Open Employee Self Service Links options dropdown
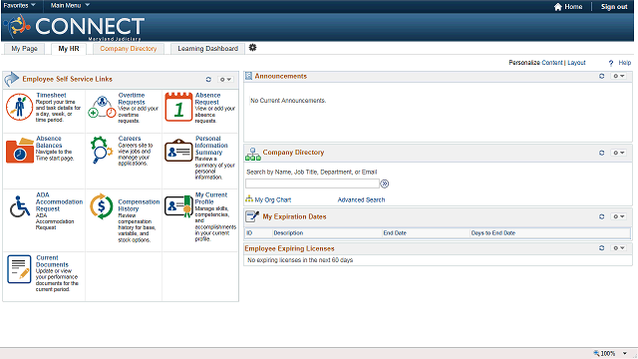The image size is (638, 359). point(225,80)
